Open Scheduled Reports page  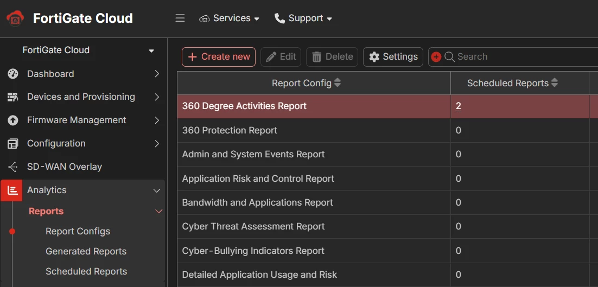[86, 271]
